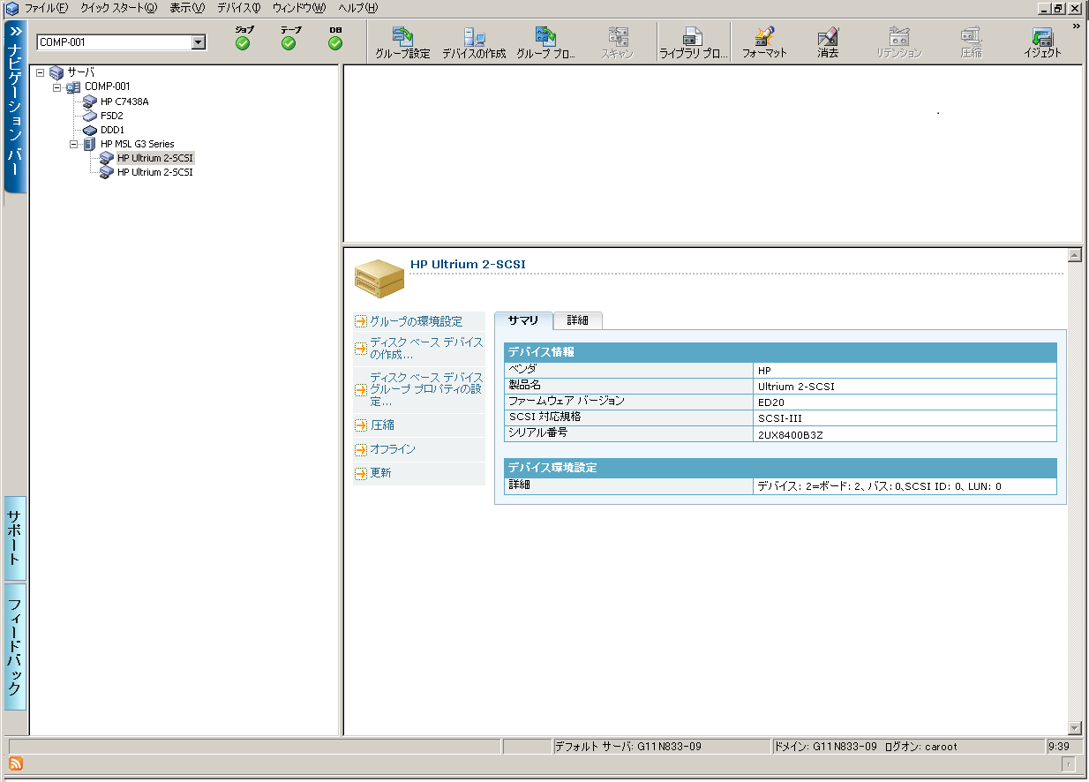The height and width of the screenshot is (782, 1089).
Task: Select DDD1 in the device tree
Action: tap(113, 130)
